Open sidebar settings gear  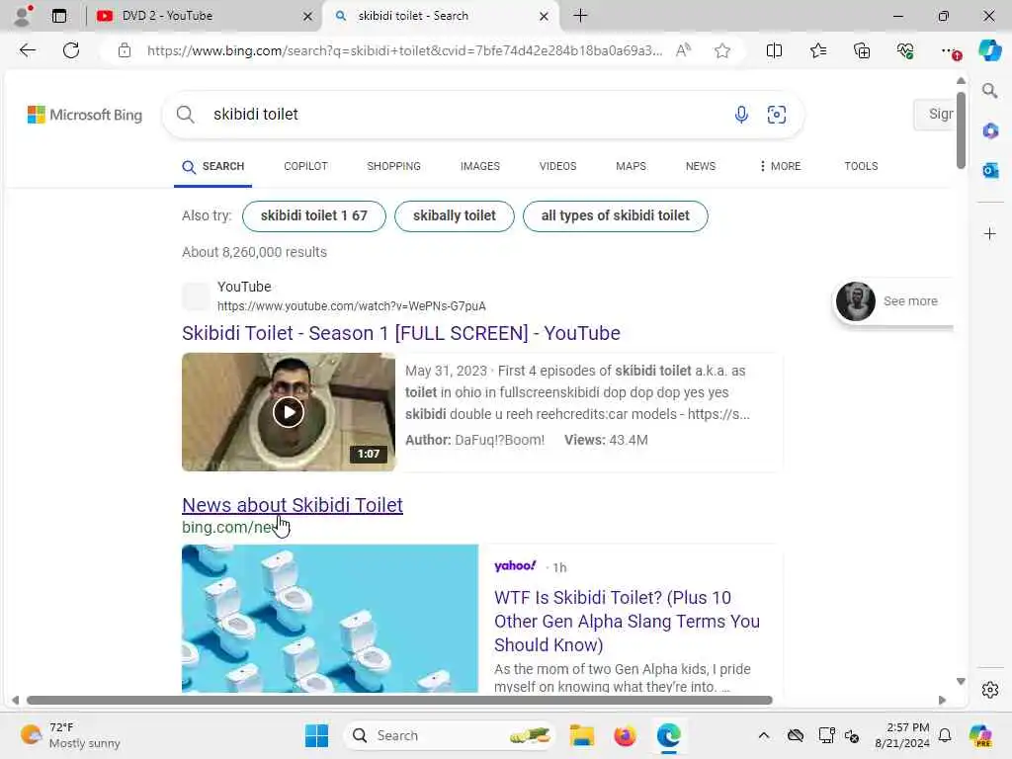990,690
